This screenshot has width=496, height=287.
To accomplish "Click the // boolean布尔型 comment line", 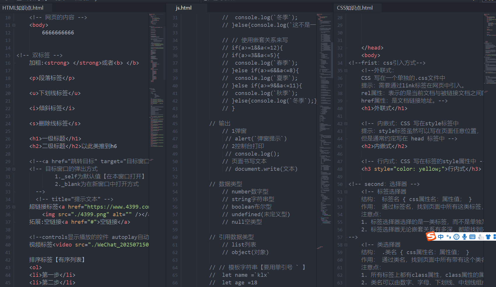I will coord(247,207).
